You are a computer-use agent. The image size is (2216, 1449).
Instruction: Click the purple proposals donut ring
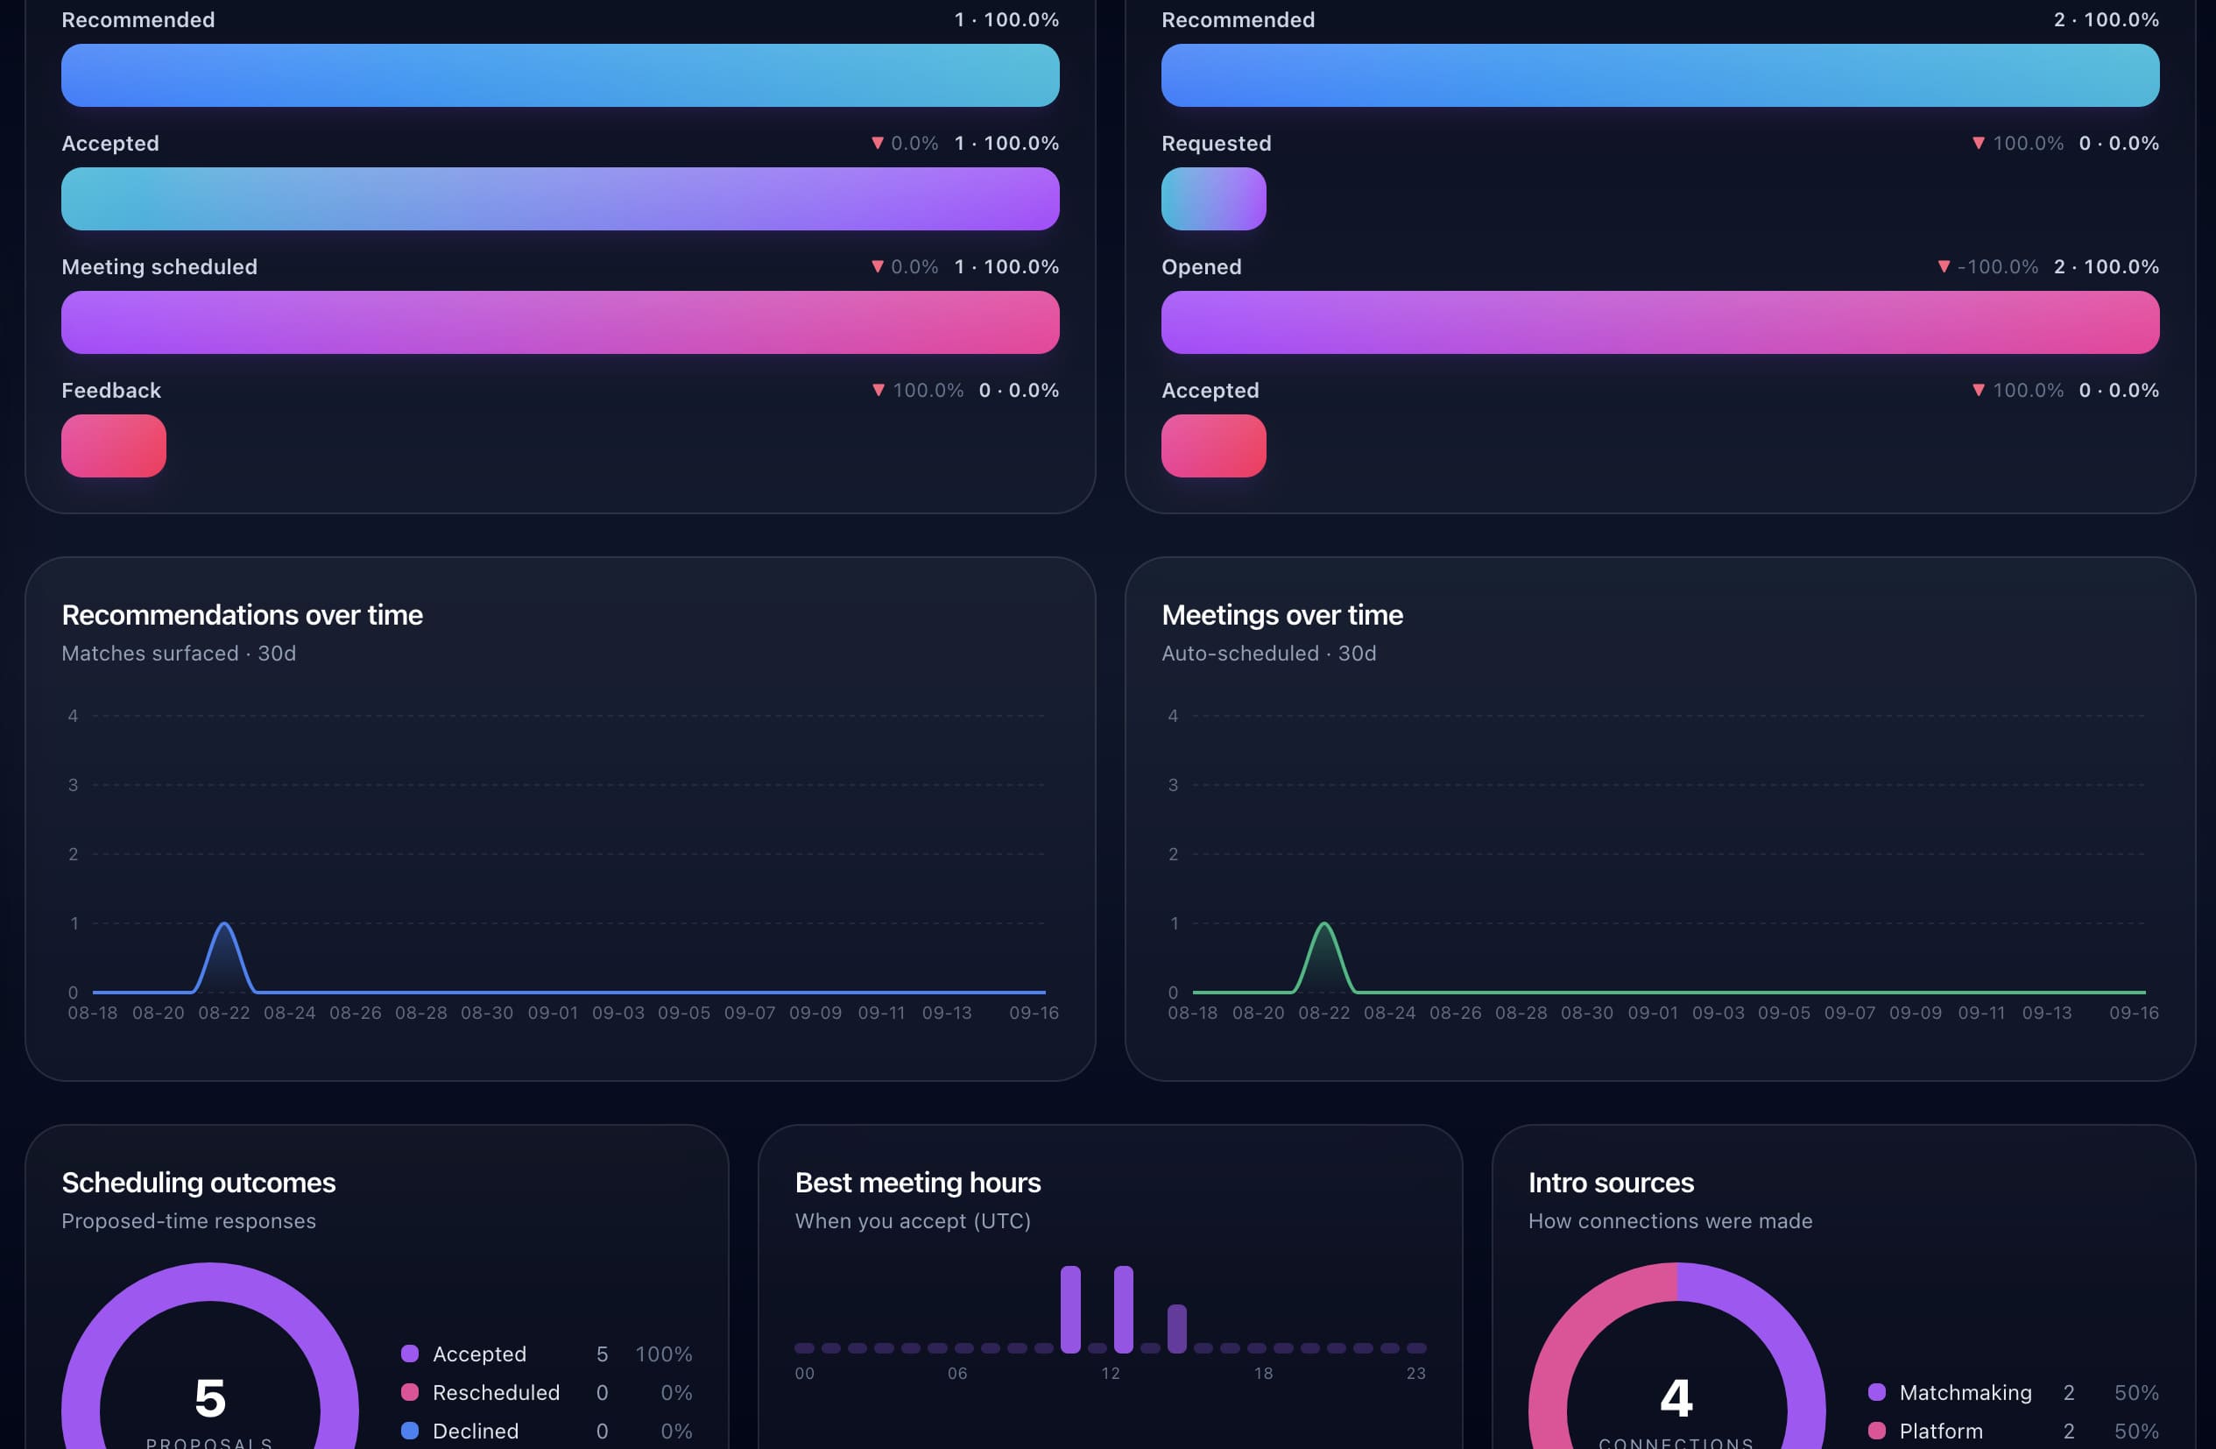tap(209, 1283)
